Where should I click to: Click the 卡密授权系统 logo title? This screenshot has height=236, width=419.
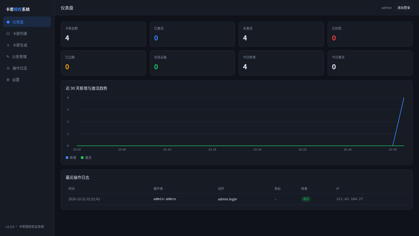18,9
